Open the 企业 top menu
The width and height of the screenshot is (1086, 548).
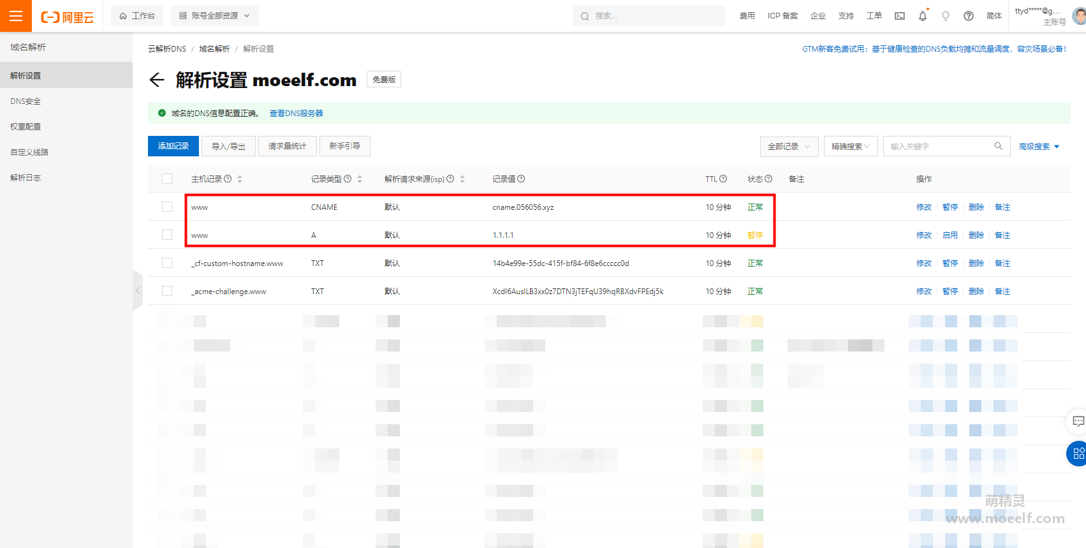(x=818, y=16)
